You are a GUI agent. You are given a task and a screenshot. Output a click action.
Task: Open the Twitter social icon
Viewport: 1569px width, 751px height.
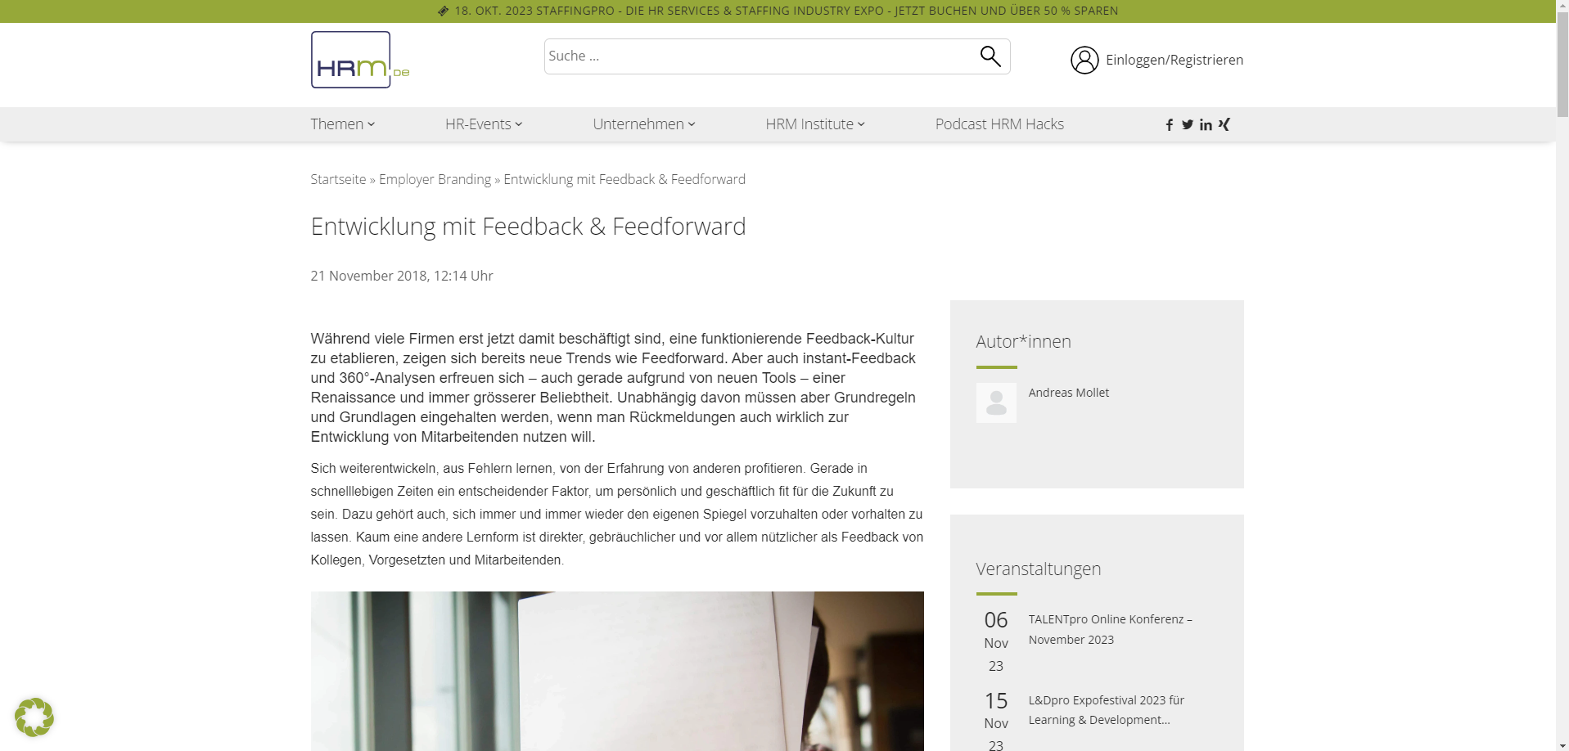coord(1188,124)
